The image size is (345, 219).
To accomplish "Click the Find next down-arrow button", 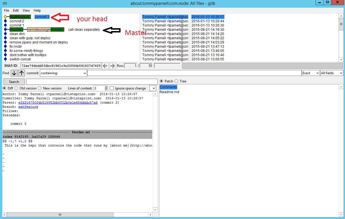I will [14, 73].
